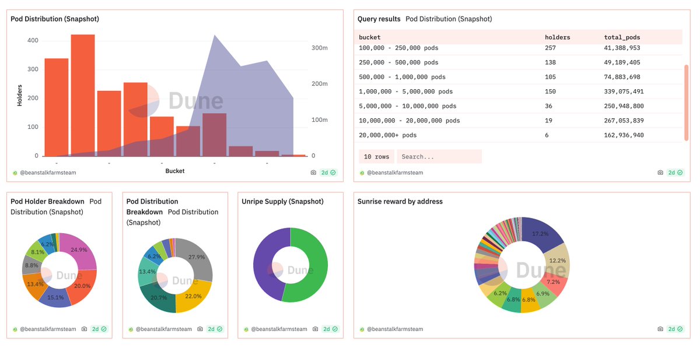Click the camera icon in the Query results panel
The image size is (700, 348).
pos(660,173)
